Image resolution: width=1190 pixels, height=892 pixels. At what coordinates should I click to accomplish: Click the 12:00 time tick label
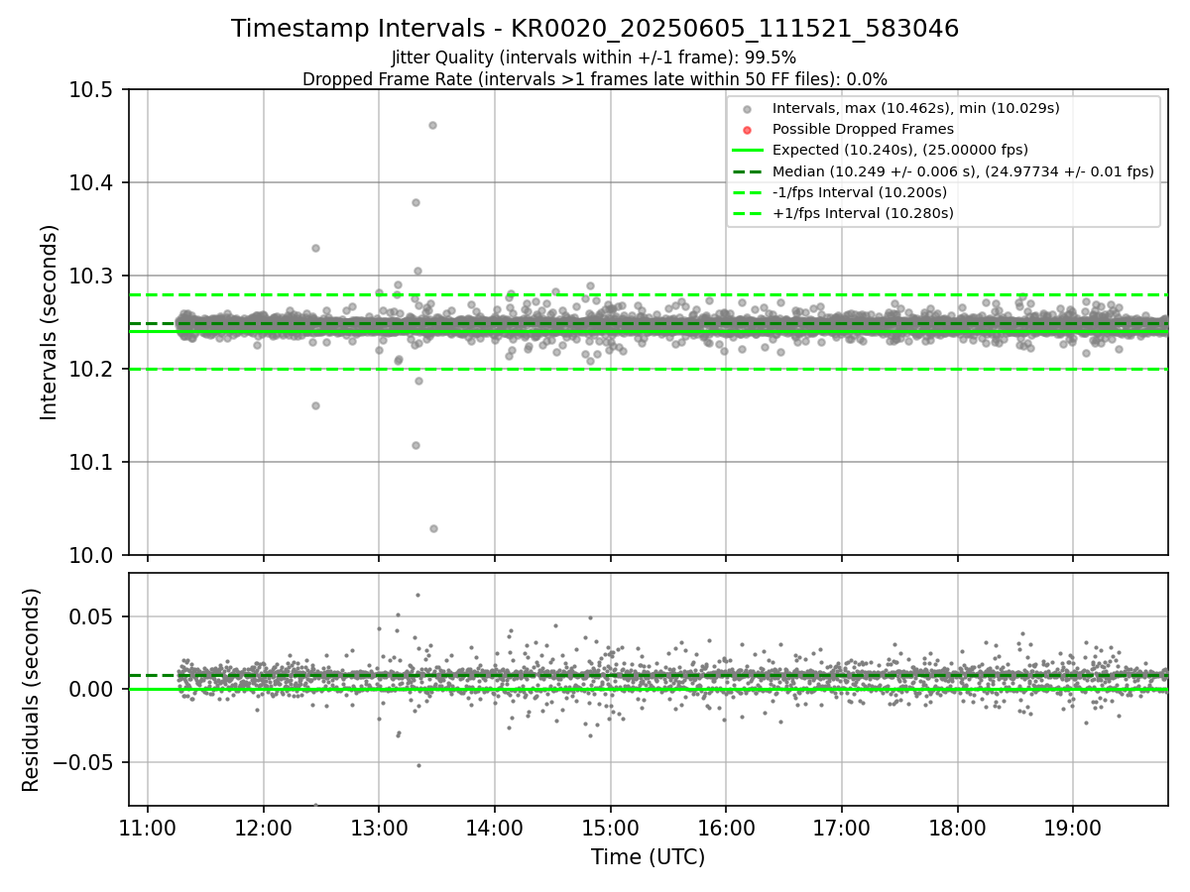point(264,827)
